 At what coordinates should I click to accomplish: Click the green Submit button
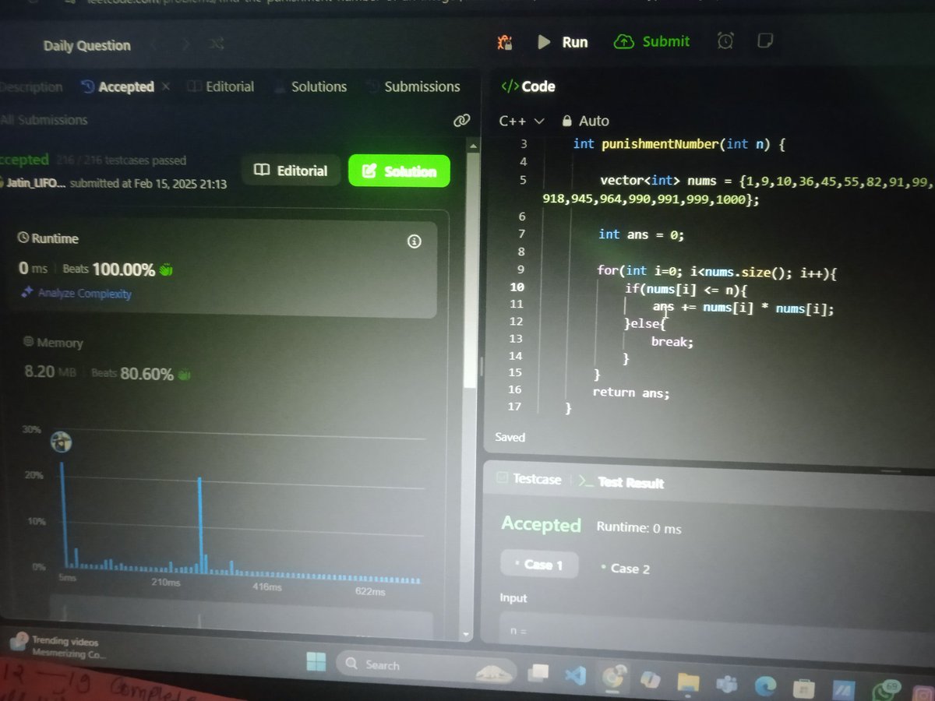click(652, 42)
